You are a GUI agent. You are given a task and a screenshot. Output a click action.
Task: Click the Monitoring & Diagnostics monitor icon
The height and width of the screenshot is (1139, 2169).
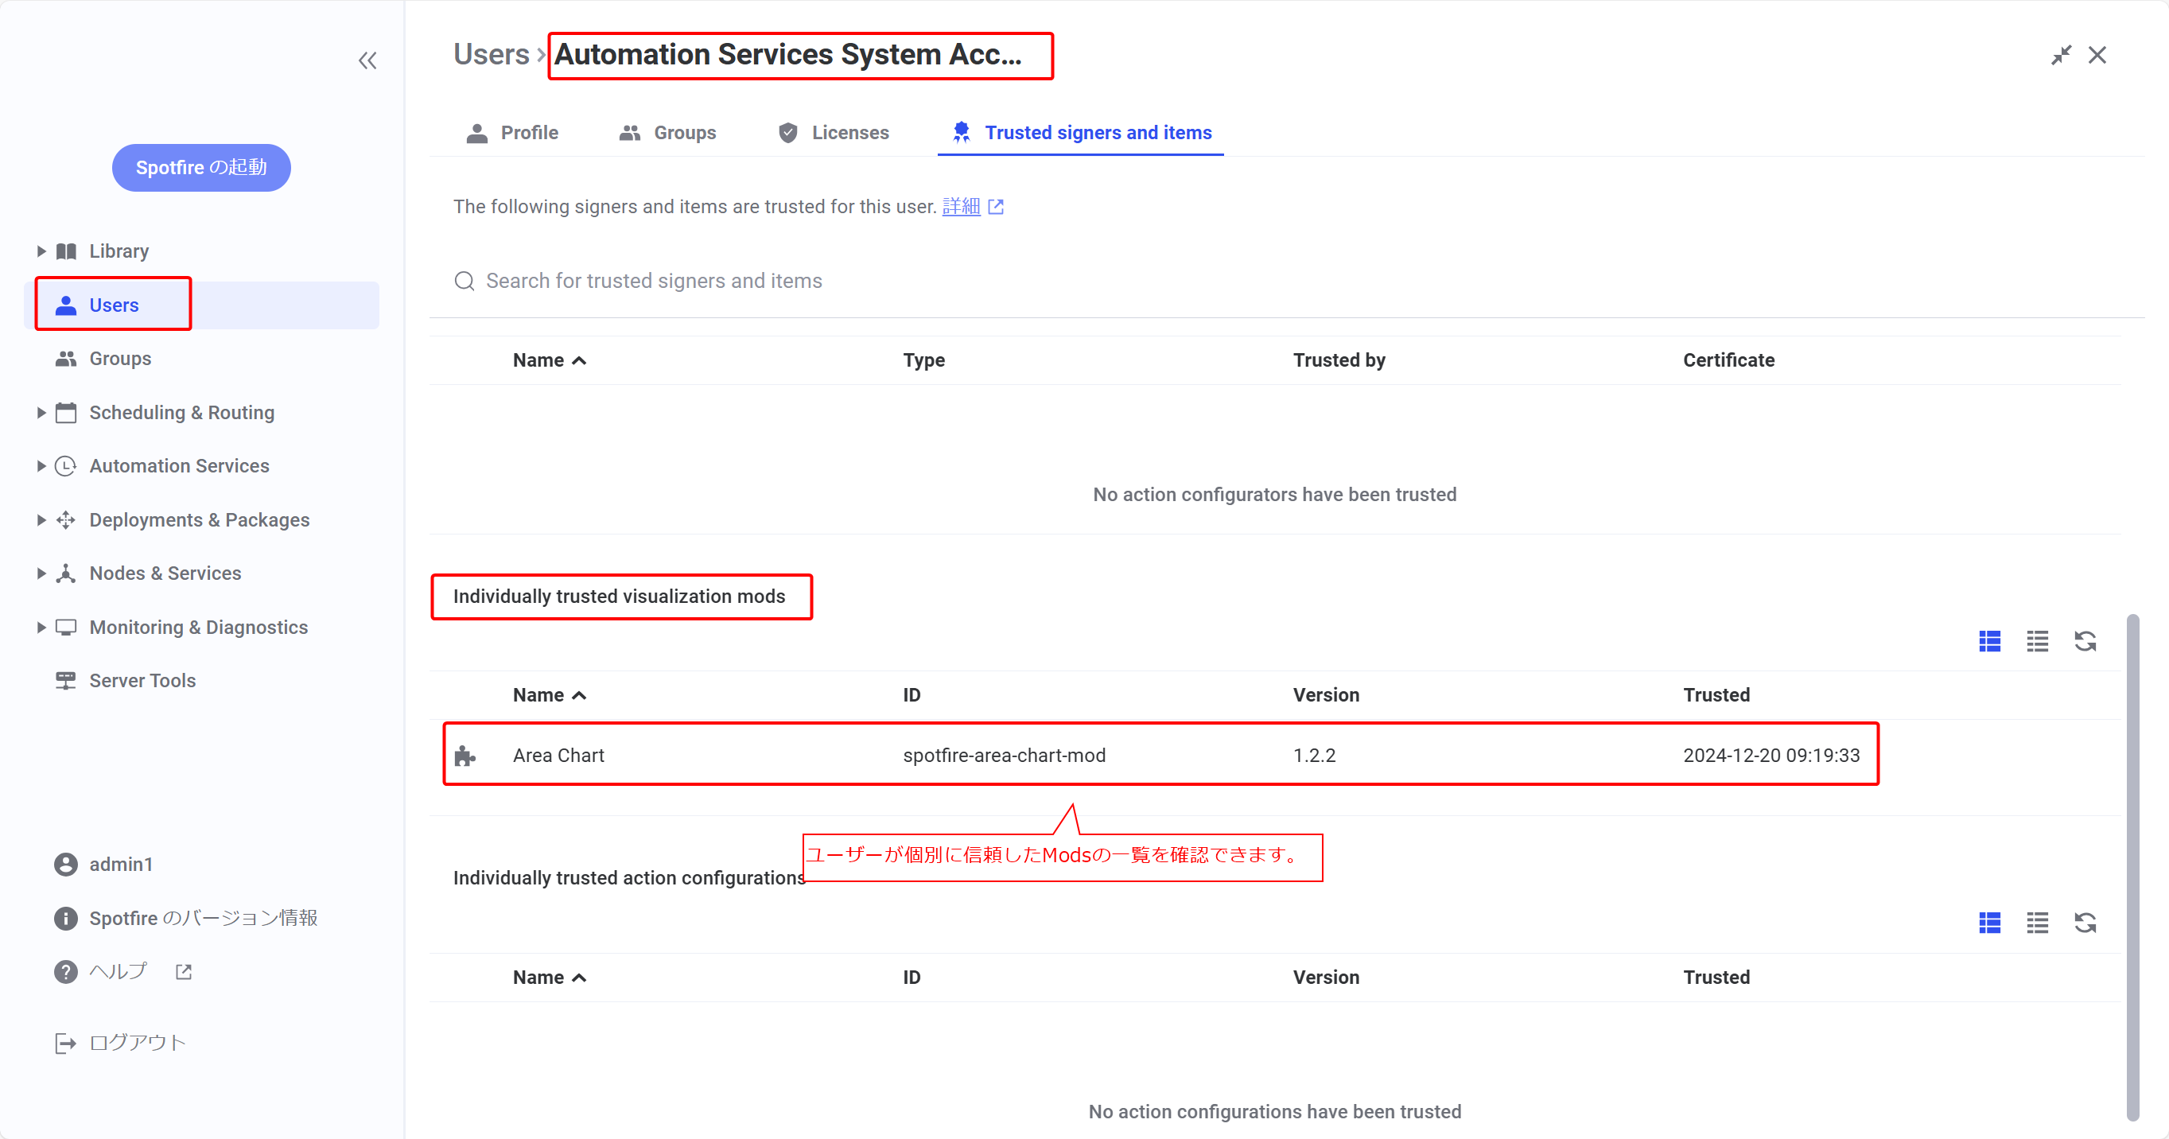coord(66,627)
